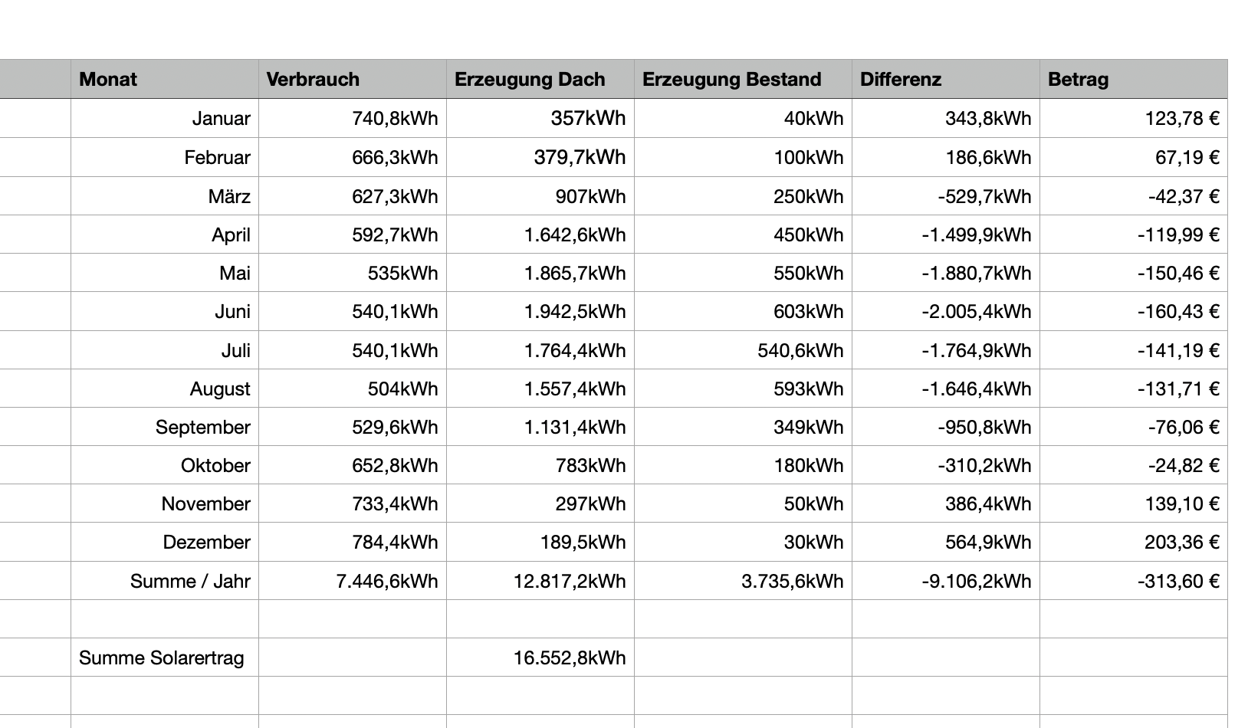
Task: Select the Differenz header cell
Action: coord(945,80)
